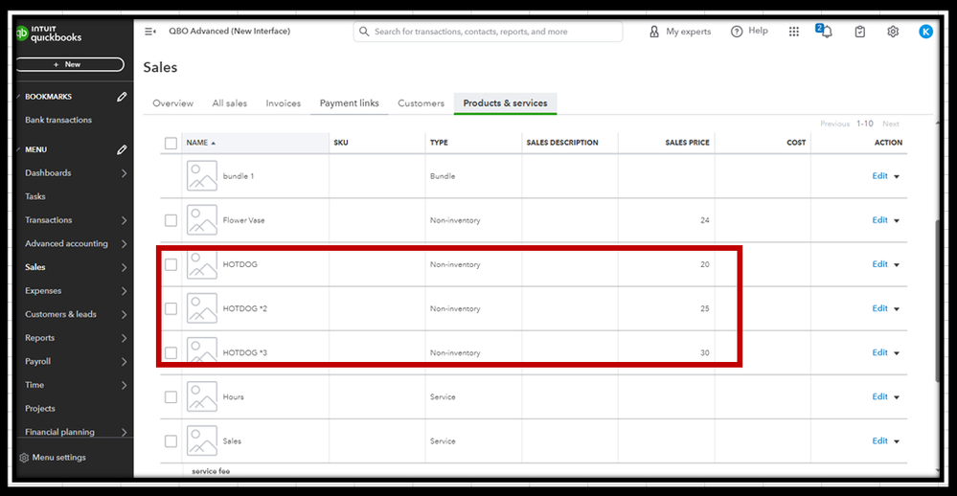Click Edit for bundle 1

tap(879, 175)
